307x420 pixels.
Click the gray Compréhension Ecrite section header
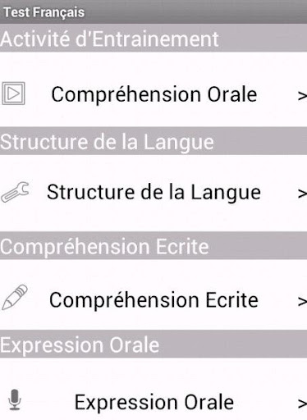(x=104, y=246)
